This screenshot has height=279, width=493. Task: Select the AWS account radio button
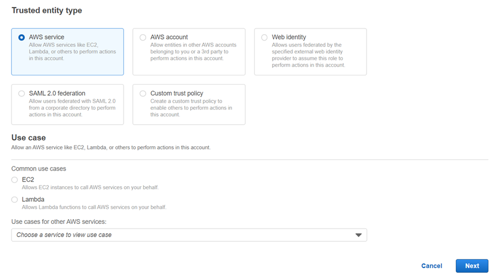(x=143, y=38)
